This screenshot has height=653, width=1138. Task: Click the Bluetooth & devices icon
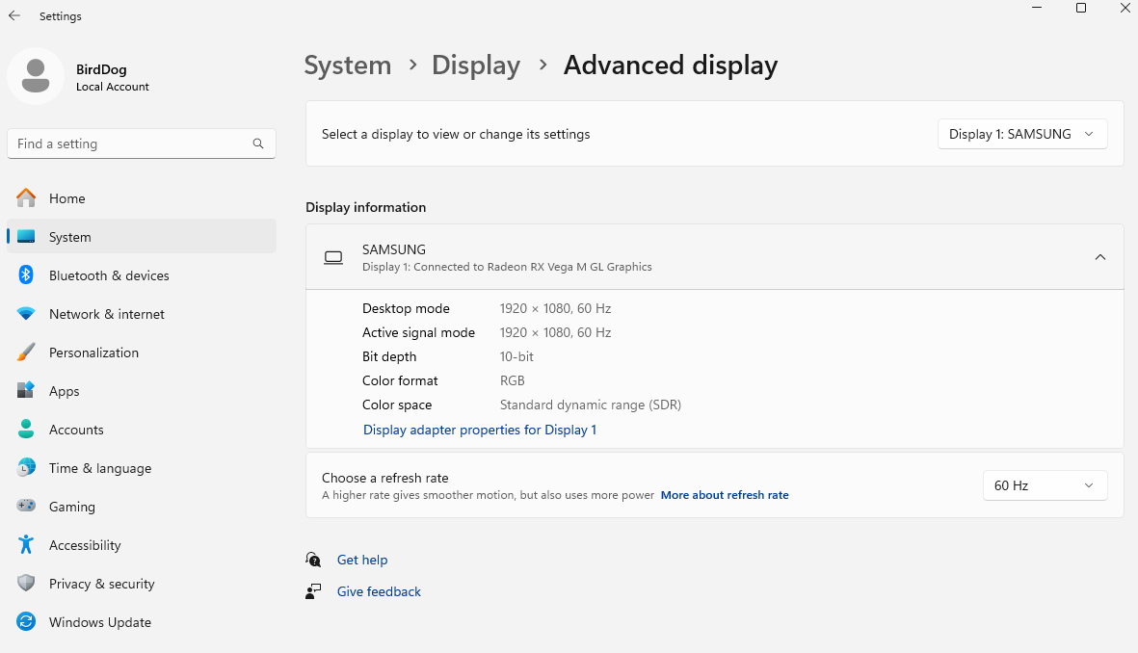26,275
